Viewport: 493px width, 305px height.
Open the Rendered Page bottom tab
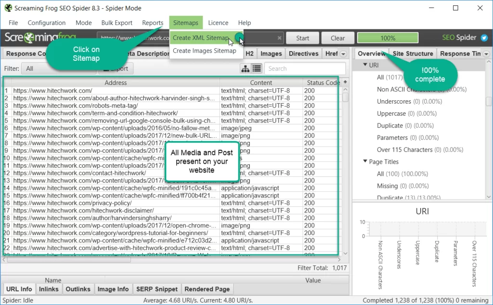click(207, 289)
